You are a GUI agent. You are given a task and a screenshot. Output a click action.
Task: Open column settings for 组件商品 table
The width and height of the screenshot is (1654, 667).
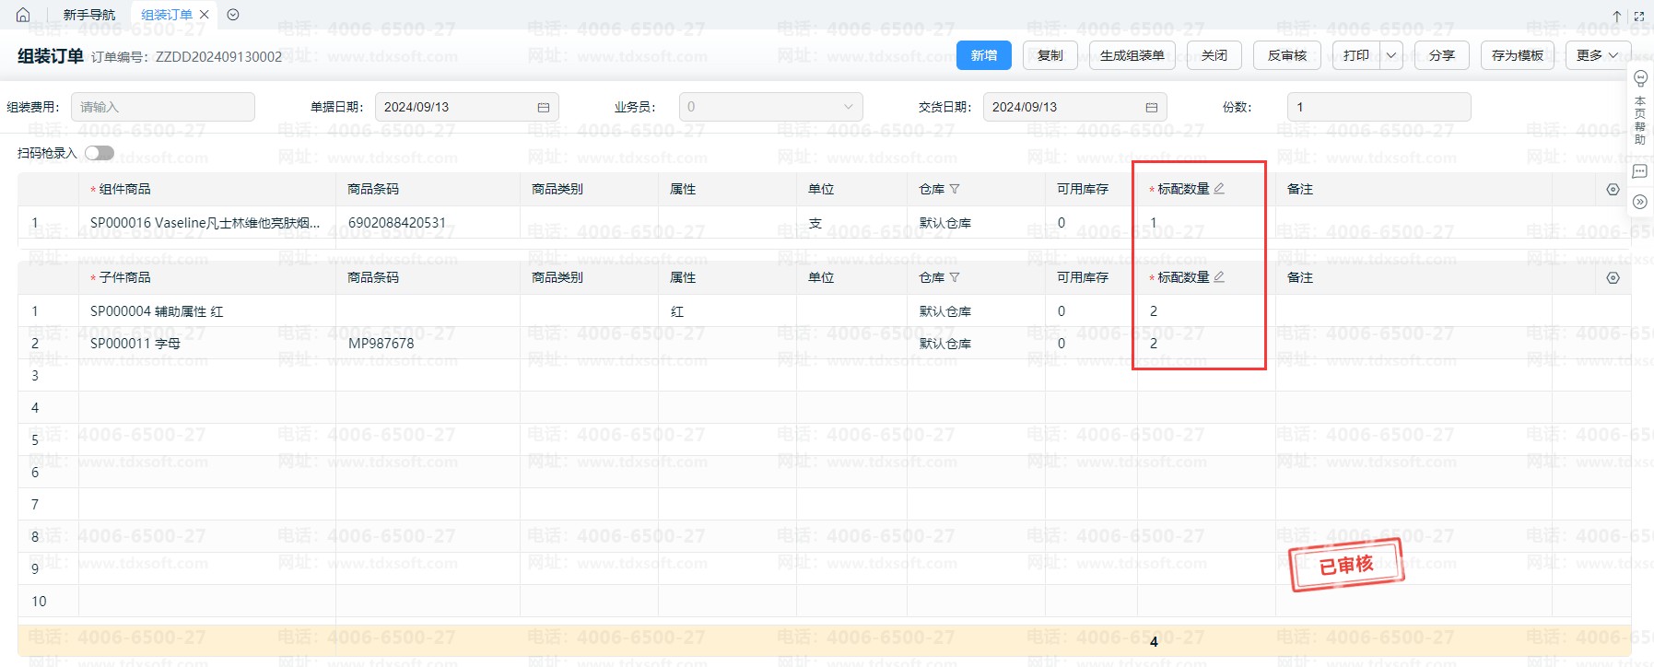pos(1613,189)
